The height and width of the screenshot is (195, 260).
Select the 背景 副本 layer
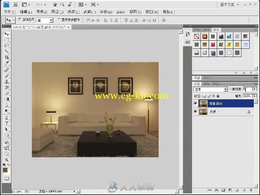pyautogui.click(x=226, y=104)
